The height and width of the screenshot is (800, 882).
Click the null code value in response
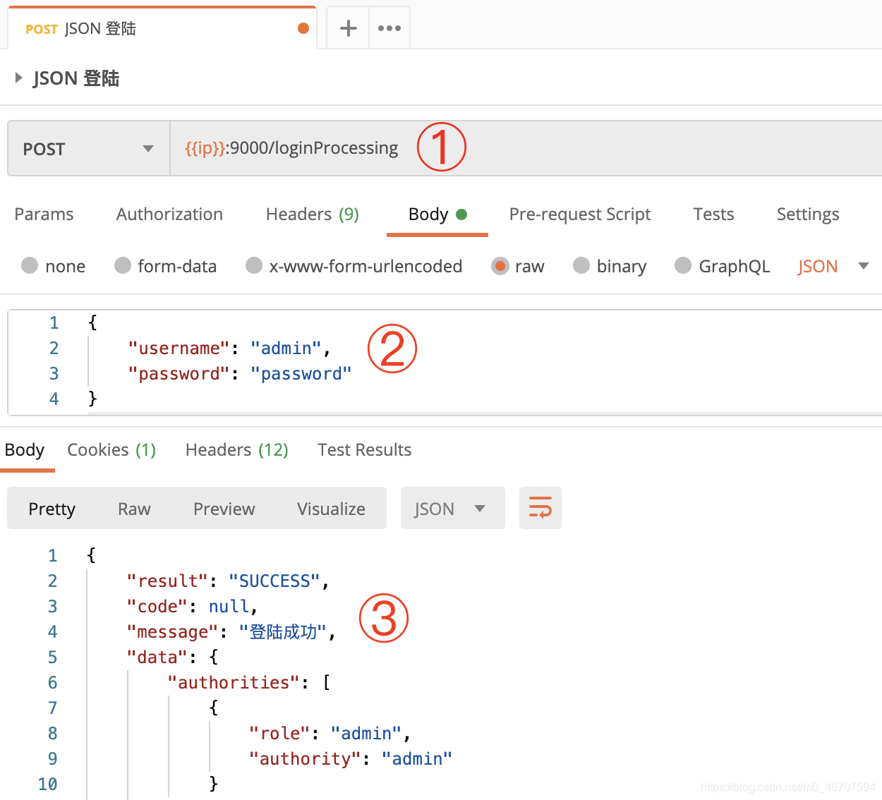point(229,607)
